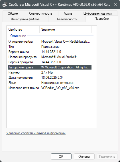The image size is (120, 162).
Task: Click the Применить button
Action: 107,157
